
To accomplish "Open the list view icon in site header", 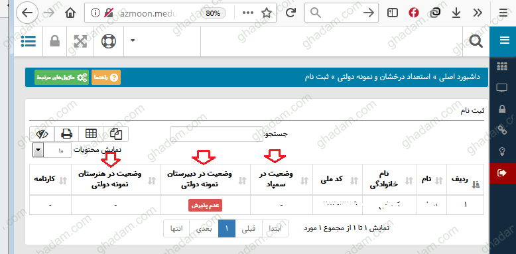I will coord(29,41).
